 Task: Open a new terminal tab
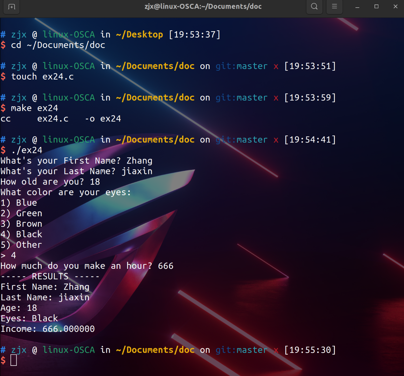click(12, 7)
